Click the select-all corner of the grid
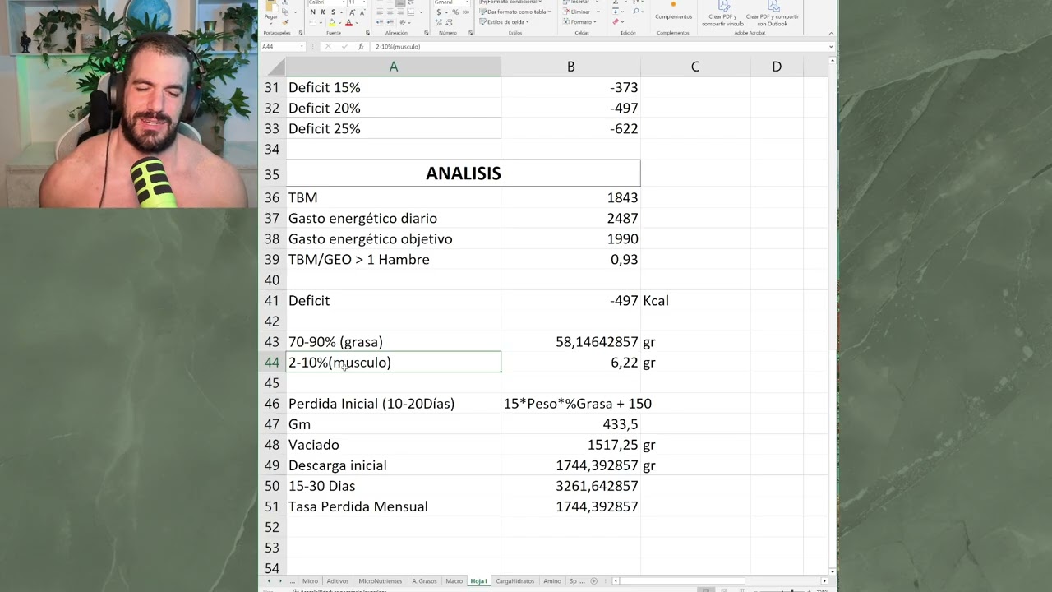 click(272, 67)
